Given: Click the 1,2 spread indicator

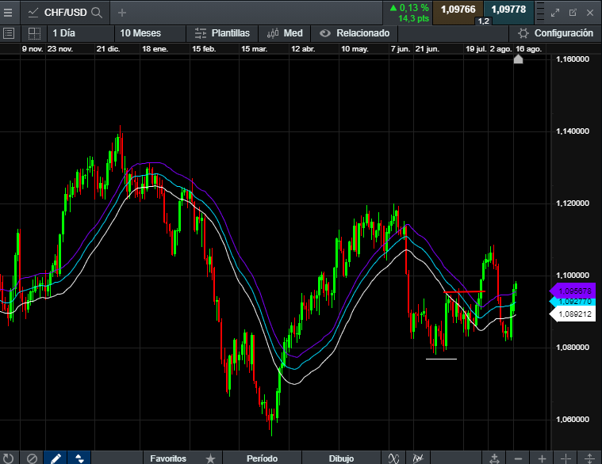Looking at the screenshot, I should 484,21.
